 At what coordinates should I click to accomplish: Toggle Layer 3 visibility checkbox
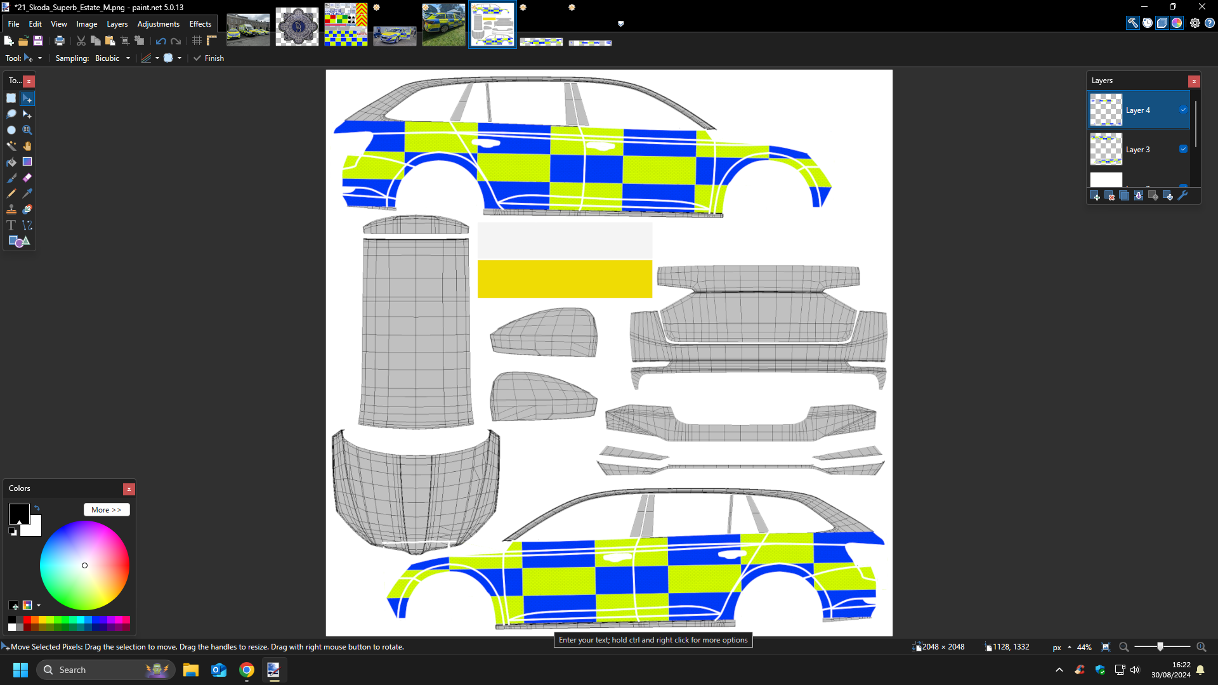tap(1183, 149)
